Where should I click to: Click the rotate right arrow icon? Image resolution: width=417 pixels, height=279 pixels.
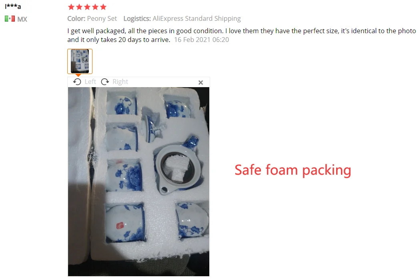click(105, 82)
